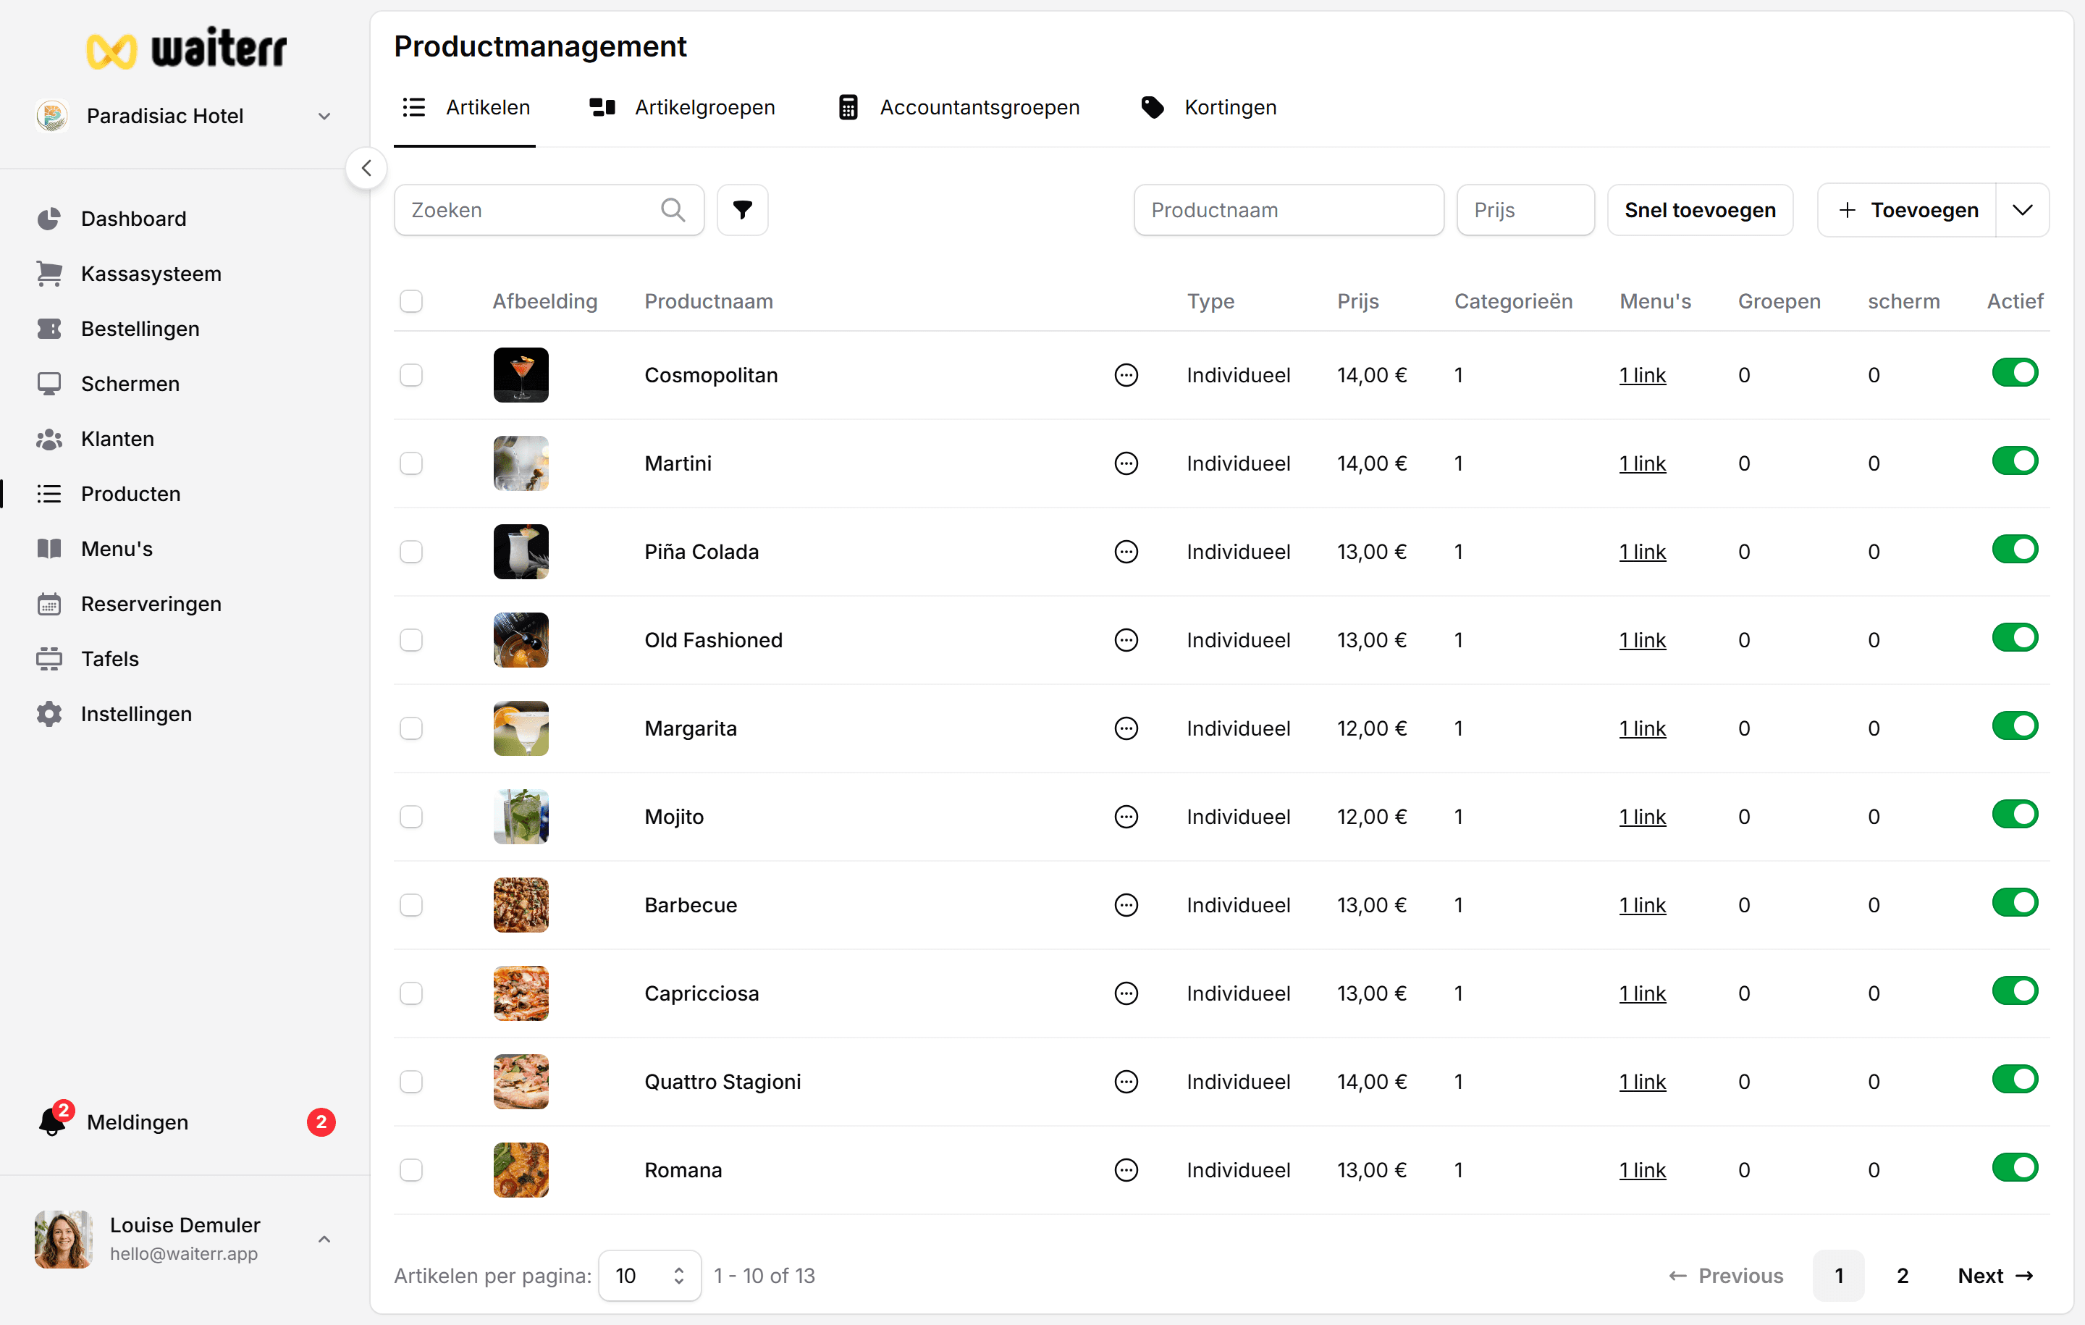
Task: Switch to the Artikelen tab
Action: (x=465, y=107)
